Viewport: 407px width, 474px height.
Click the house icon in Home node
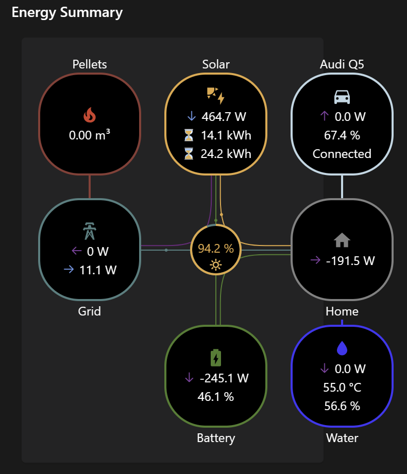342,240
